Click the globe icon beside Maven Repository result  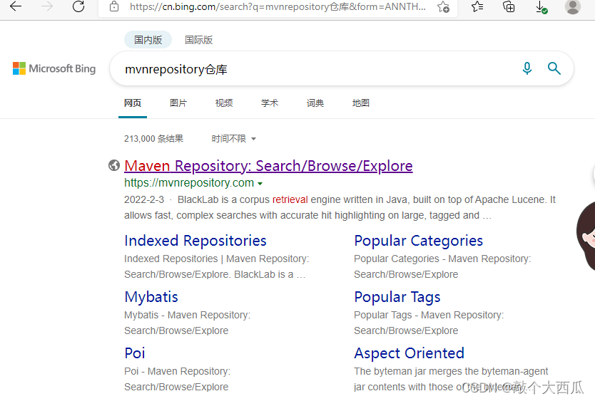(114, 165)
